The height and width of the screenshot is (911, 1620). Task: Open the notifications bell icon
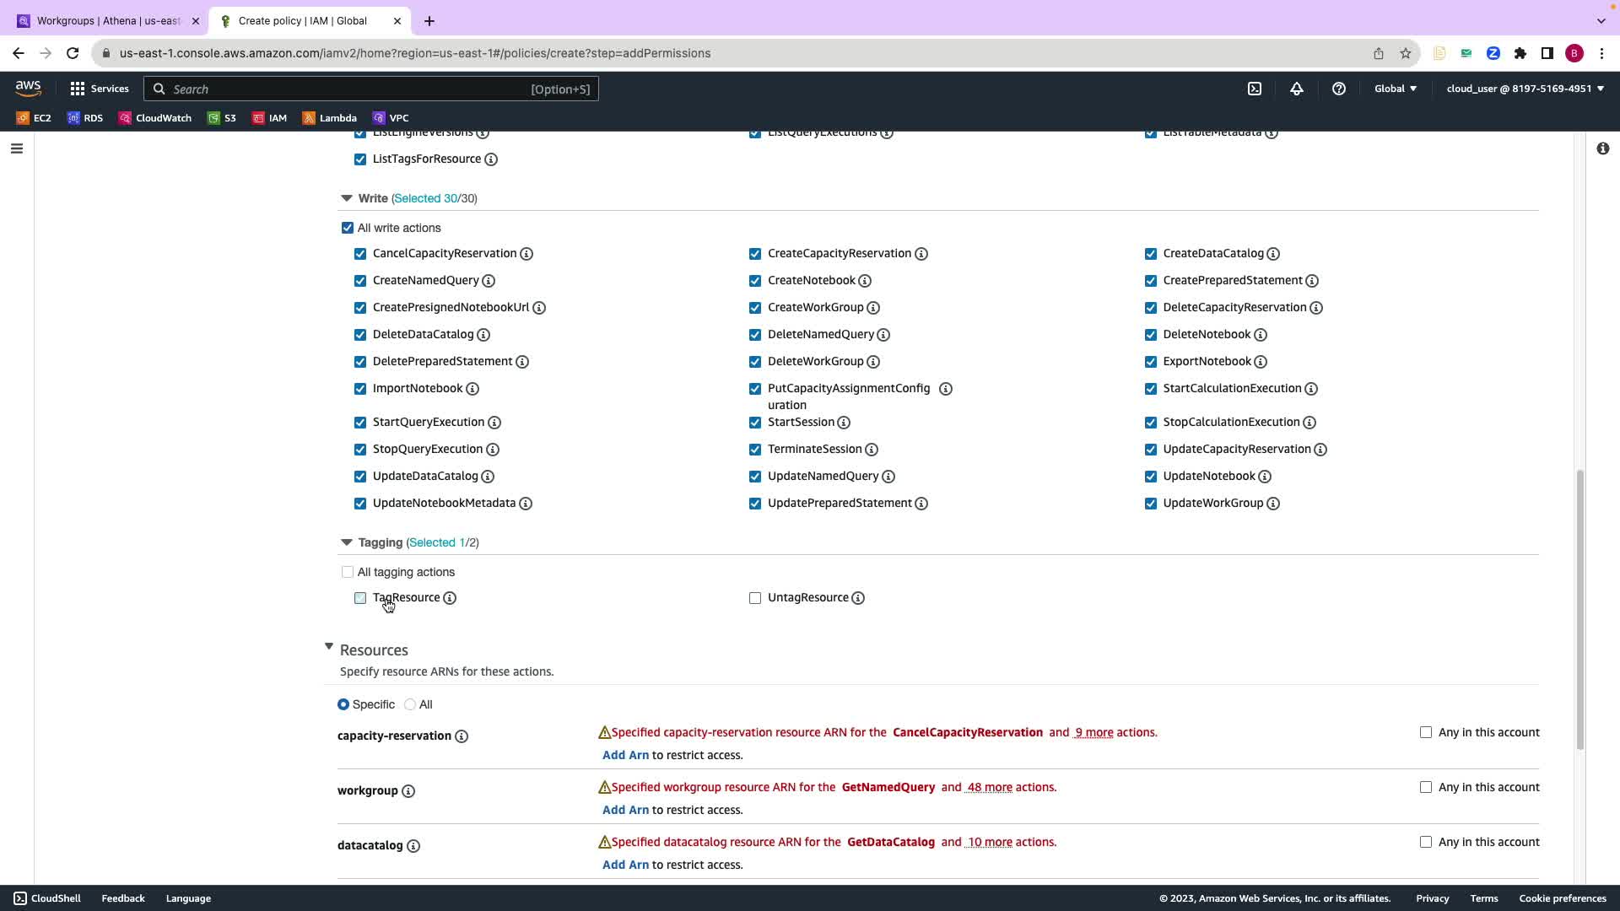pos(1297,89)
